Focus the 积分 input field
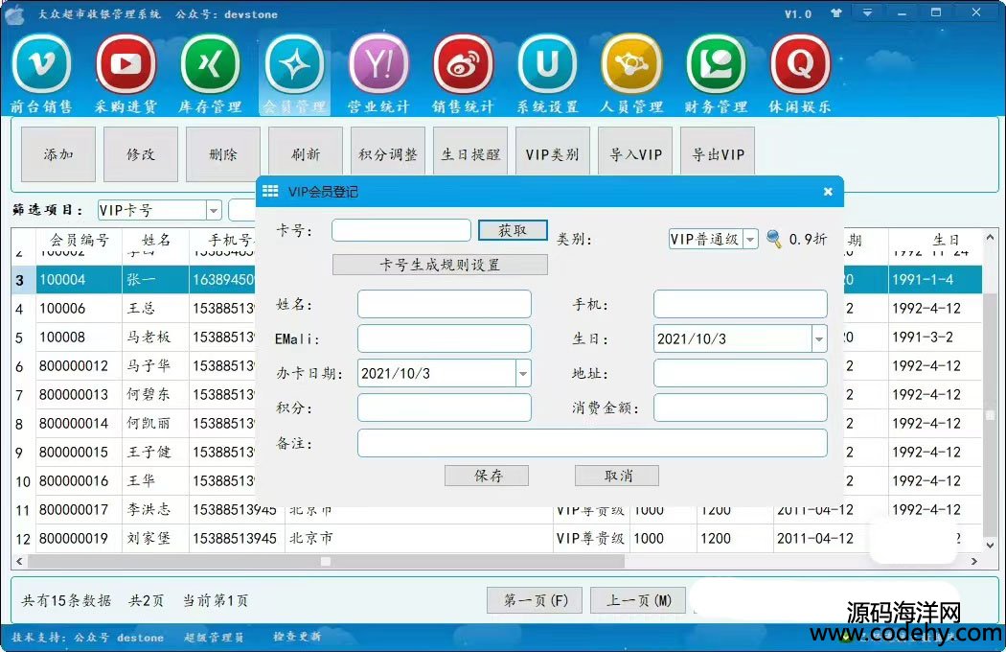 point(444,407)
